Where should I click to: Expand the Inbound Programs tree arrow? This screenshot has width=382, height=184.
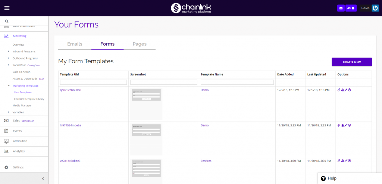(9, 51)
